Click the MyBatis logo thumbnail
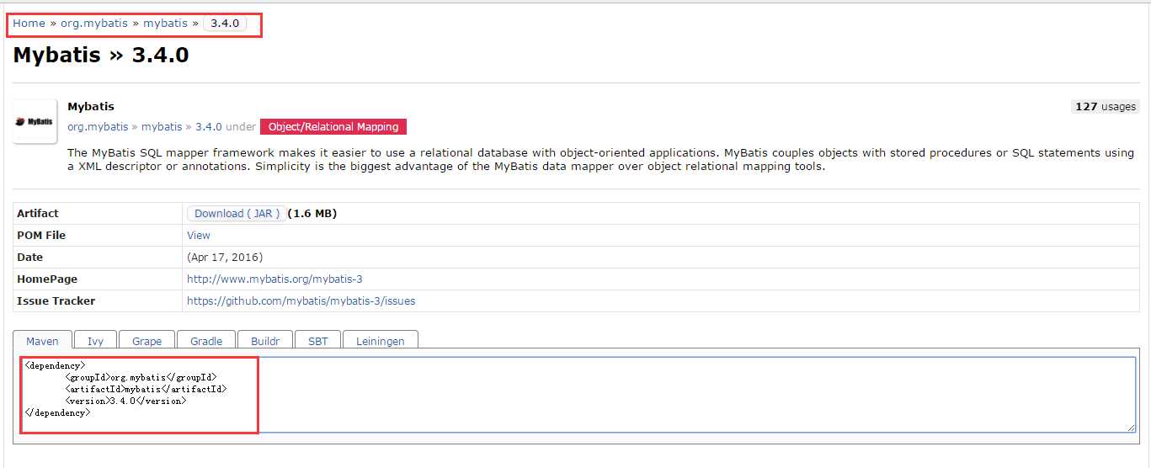 click(x=35, y=121)
